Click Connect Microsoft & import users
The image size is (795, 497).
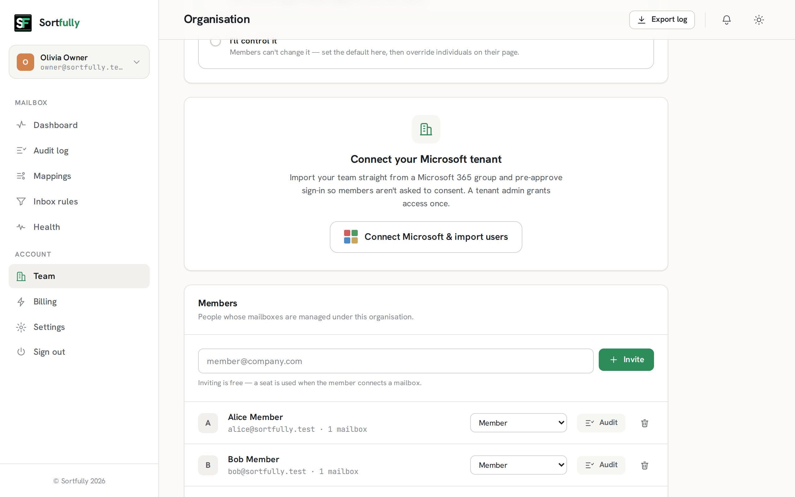(426, 237)
